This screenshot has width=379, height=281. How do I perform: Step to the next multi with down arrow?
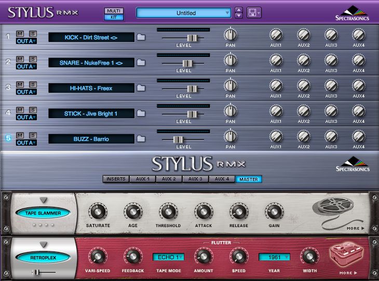pyautogui.click(x=239, y=16)
